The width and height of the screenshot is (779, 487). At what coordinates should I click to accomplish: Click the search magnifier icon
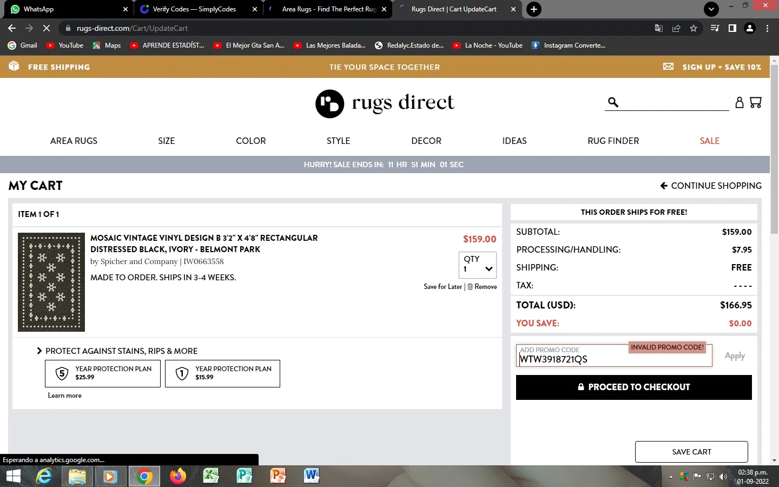[x=613, y=102]
